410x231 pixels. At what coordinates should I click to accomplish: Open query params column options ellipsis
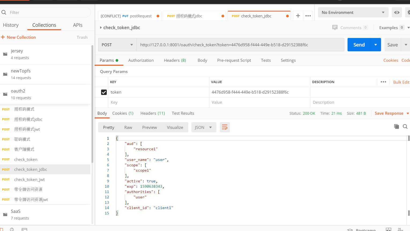383,82
